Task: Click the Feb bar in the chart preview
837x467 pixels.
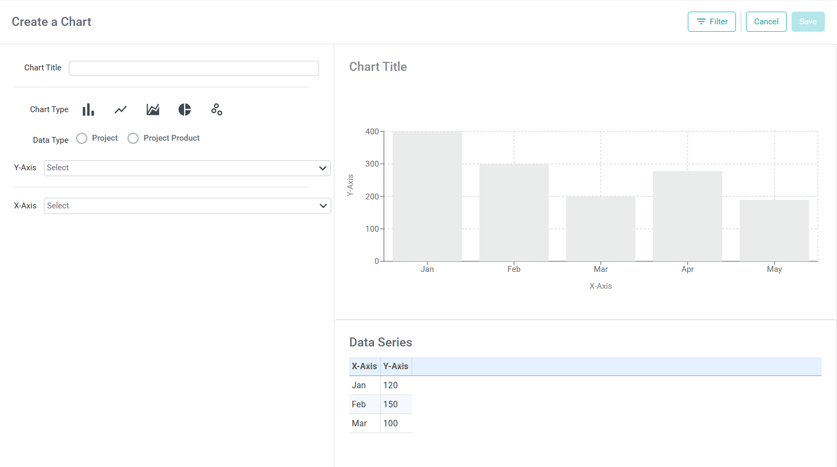Action: click(514, 213)
